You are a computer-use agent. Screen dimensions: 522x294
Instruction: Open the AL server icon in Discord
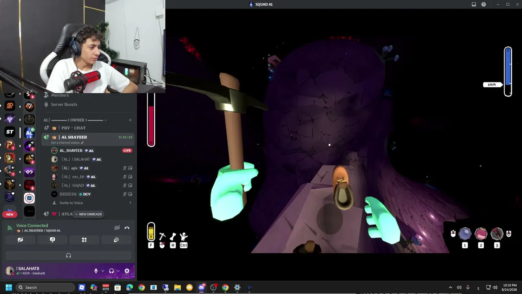[x=29, y=133]
